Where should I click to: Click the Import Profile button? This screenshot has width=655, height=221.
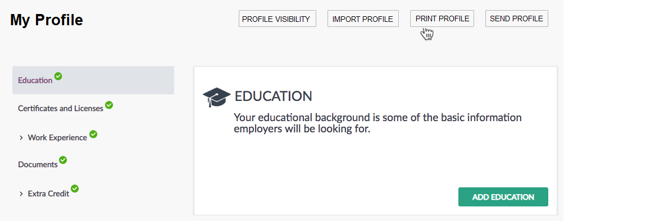[x=363, y=19]
